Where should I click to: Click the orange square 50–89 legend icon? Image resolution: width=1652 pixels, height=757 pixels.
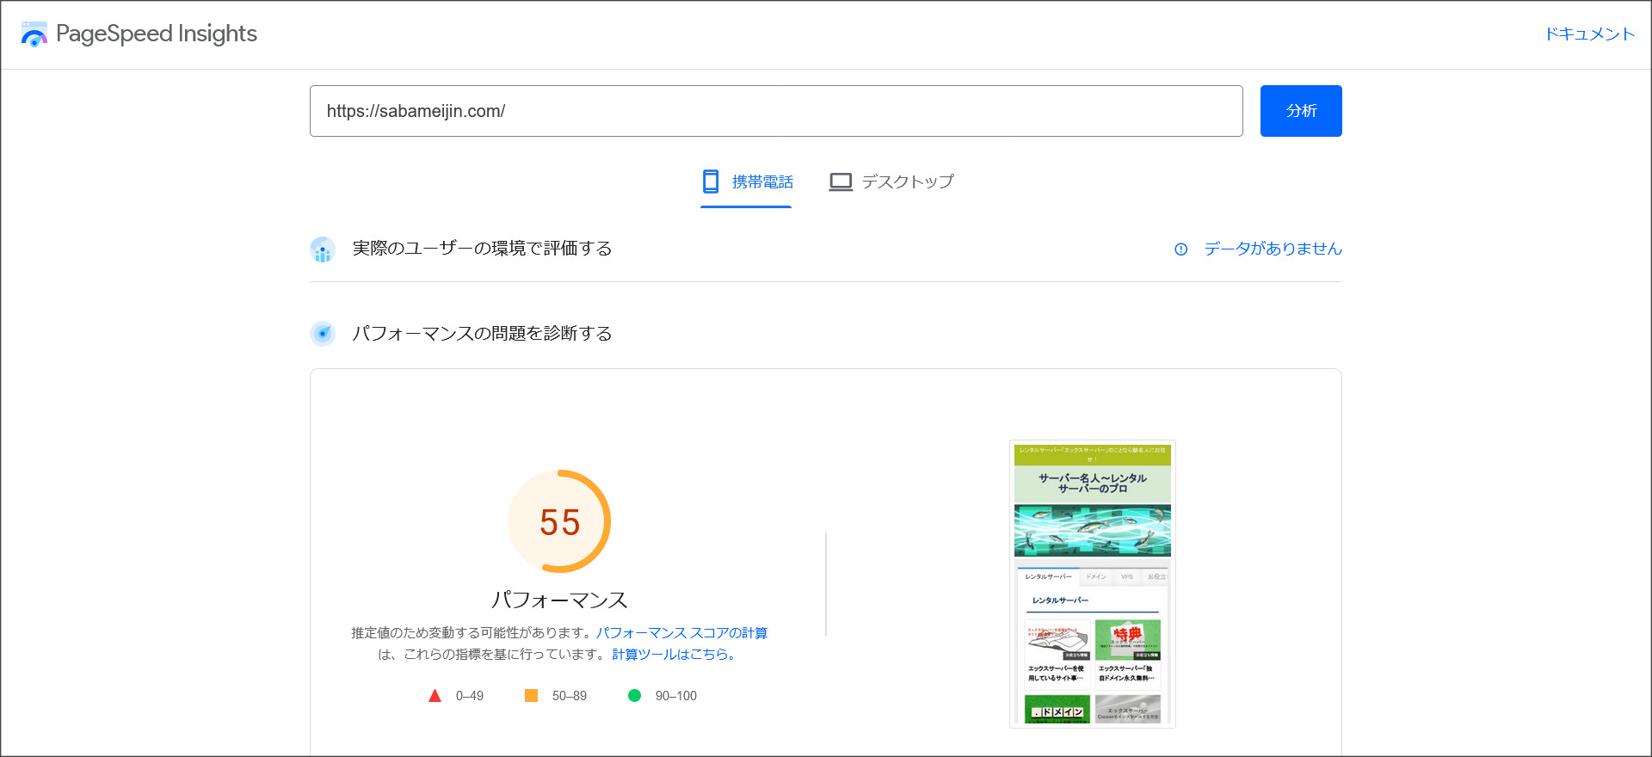point(531,696)
